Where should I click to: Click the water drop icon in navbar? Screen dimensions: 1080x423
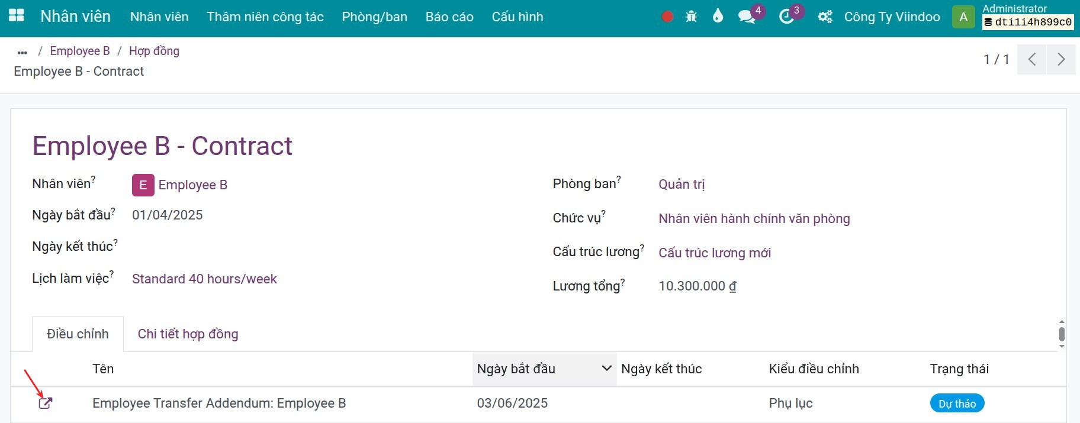click(x=718, y=16)
